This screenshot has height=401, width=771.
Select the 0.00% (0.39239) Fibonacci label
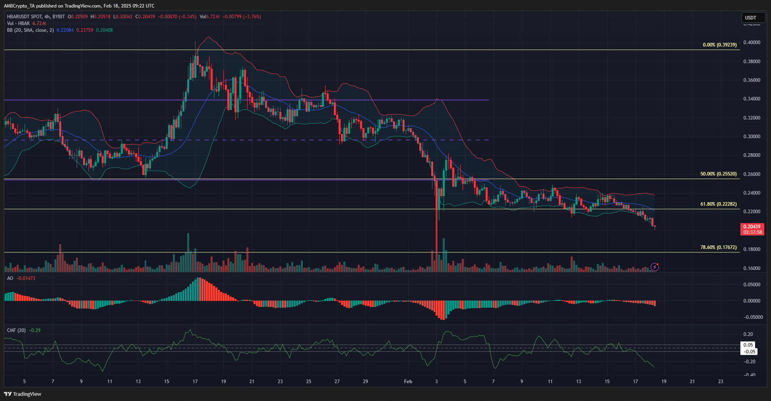pyautogui.click(x=719, y=45)
